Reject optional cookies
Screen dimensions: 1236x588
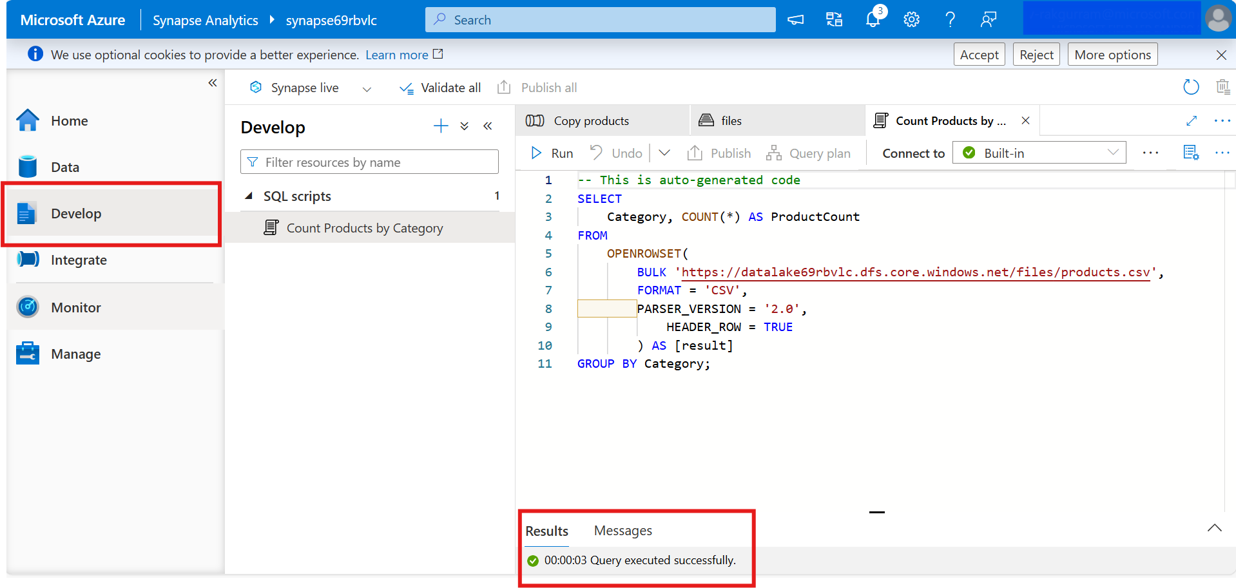point(1036,55)
